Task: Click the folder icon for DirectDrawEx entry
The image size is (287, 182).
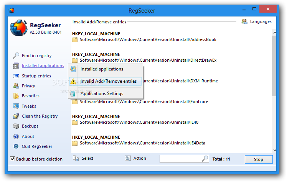Action: [75, 60]
